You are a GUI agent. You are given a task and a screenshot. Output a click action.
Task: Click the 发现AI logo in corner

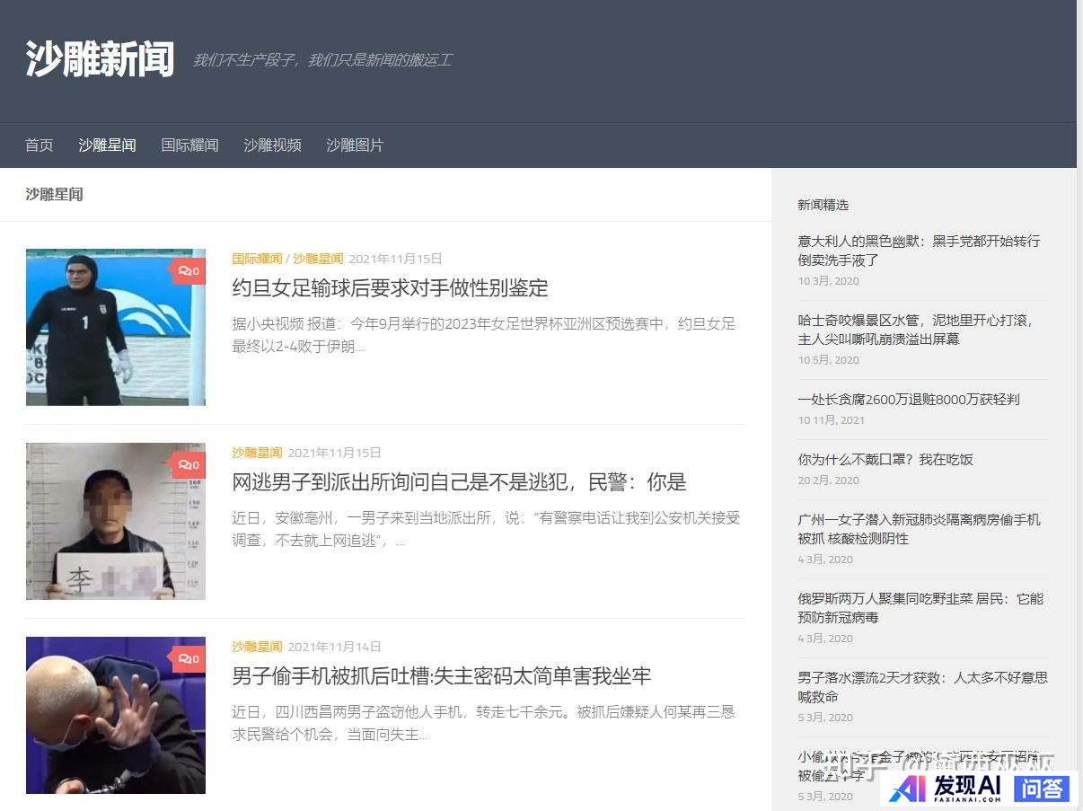pyautogui.click(x=948, y=788)
